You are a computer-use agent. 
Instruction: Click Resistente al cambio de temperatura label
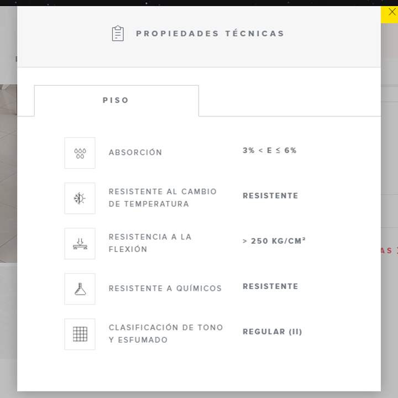pos(163,198)
